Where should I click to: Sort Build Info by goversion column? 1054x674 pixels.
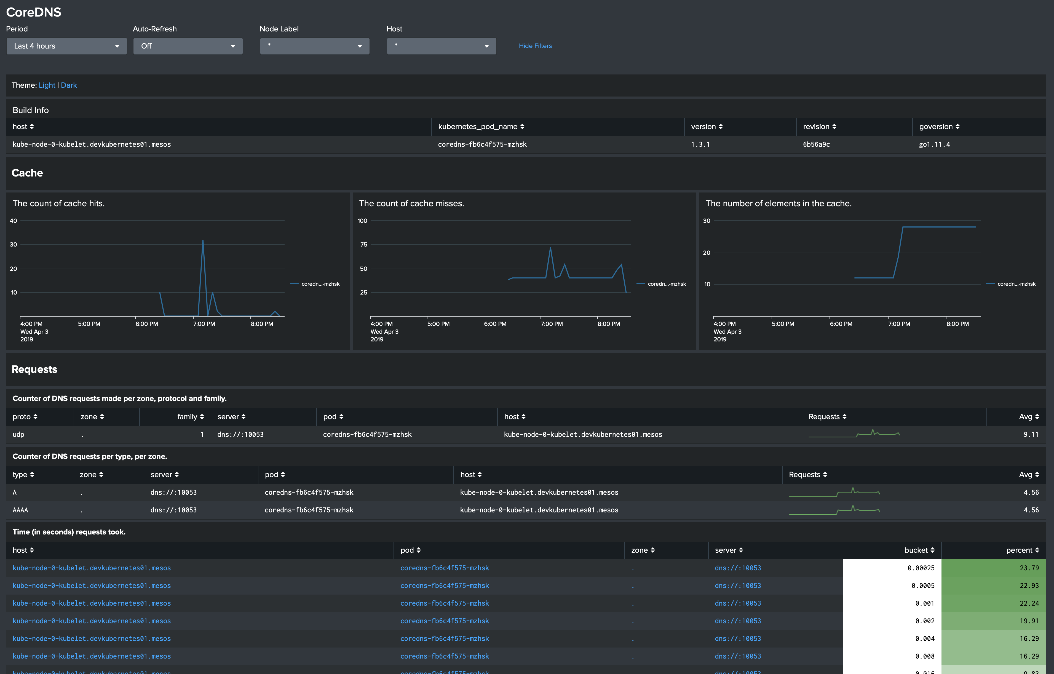[939, 127]
